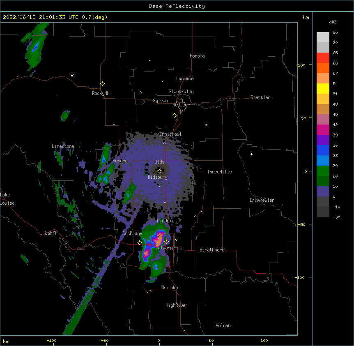Viewport: 354px width, 346px height.
Task: Click the 65 value in the dBZ legend
Action: (335, 53)
